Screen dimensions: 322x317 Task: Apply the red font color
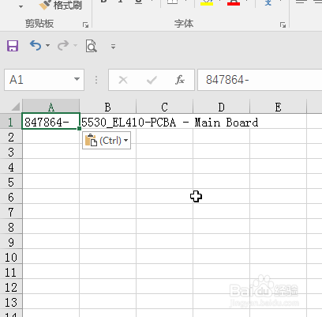click(x=234, y=2)
